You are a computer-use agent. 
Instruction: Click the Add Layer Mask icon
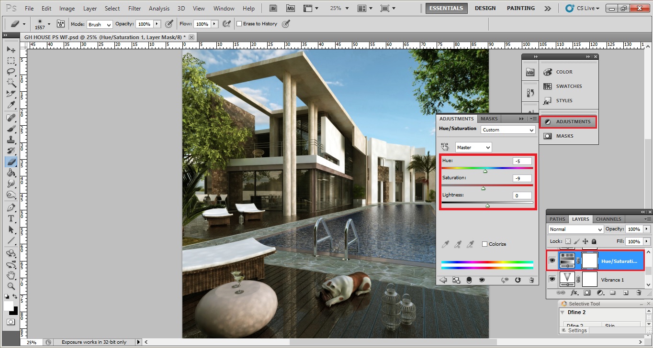pyautogui.click(x=587, y=293)
